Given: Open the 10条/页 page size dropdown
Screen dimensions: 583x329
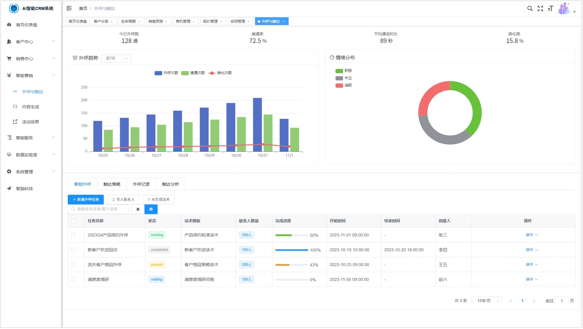Looking at the screenshot, I should click(486, 301).
